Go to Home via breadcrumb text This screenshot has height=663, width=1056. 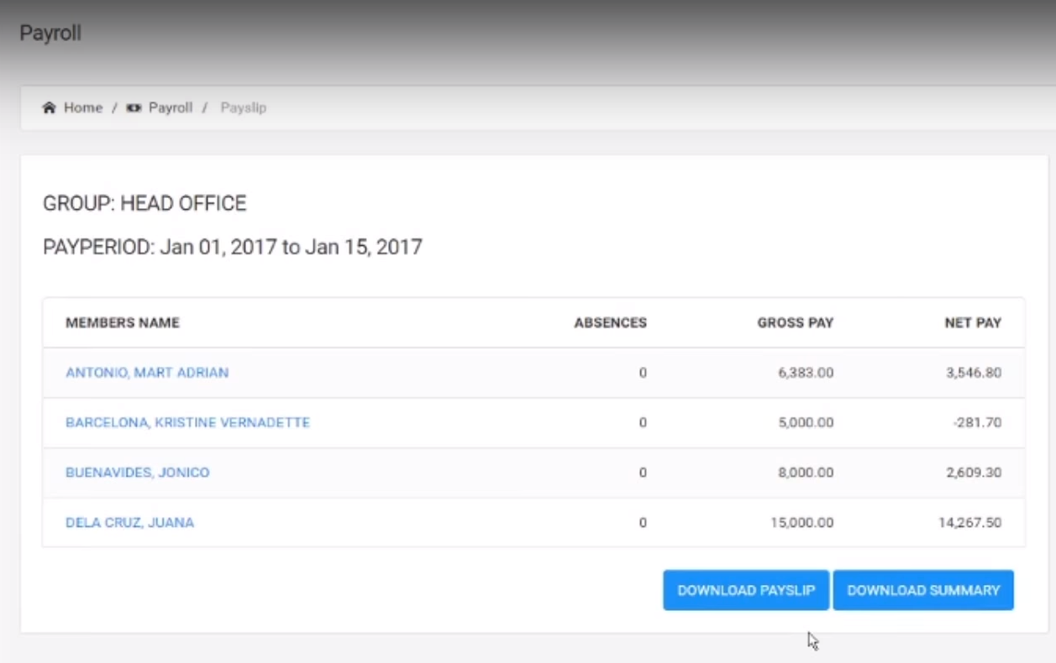pos(82,108)
